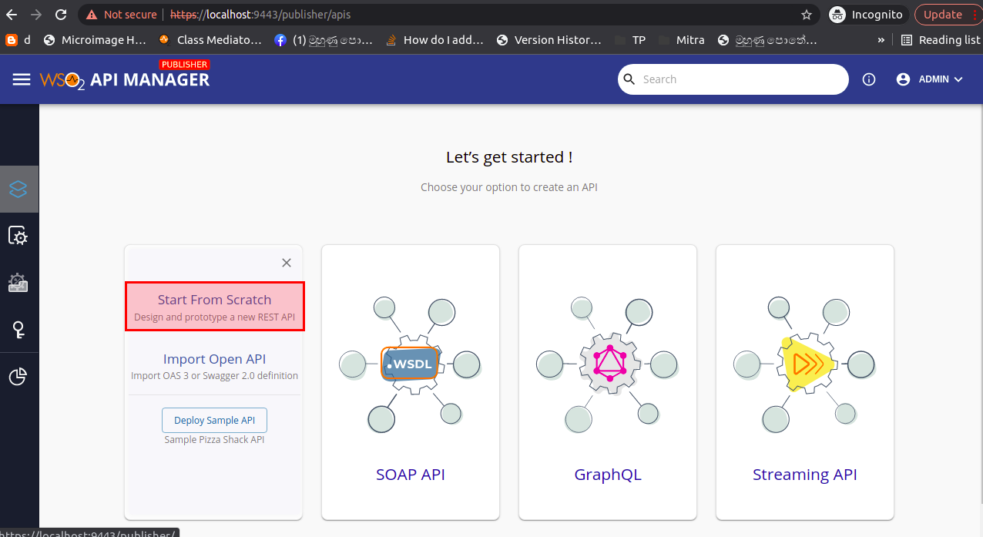Click the Incognito profile indicator
Image resolution: width=983 pixels, height=537 pixels.
pyautogui.click(x=866, y=15)
